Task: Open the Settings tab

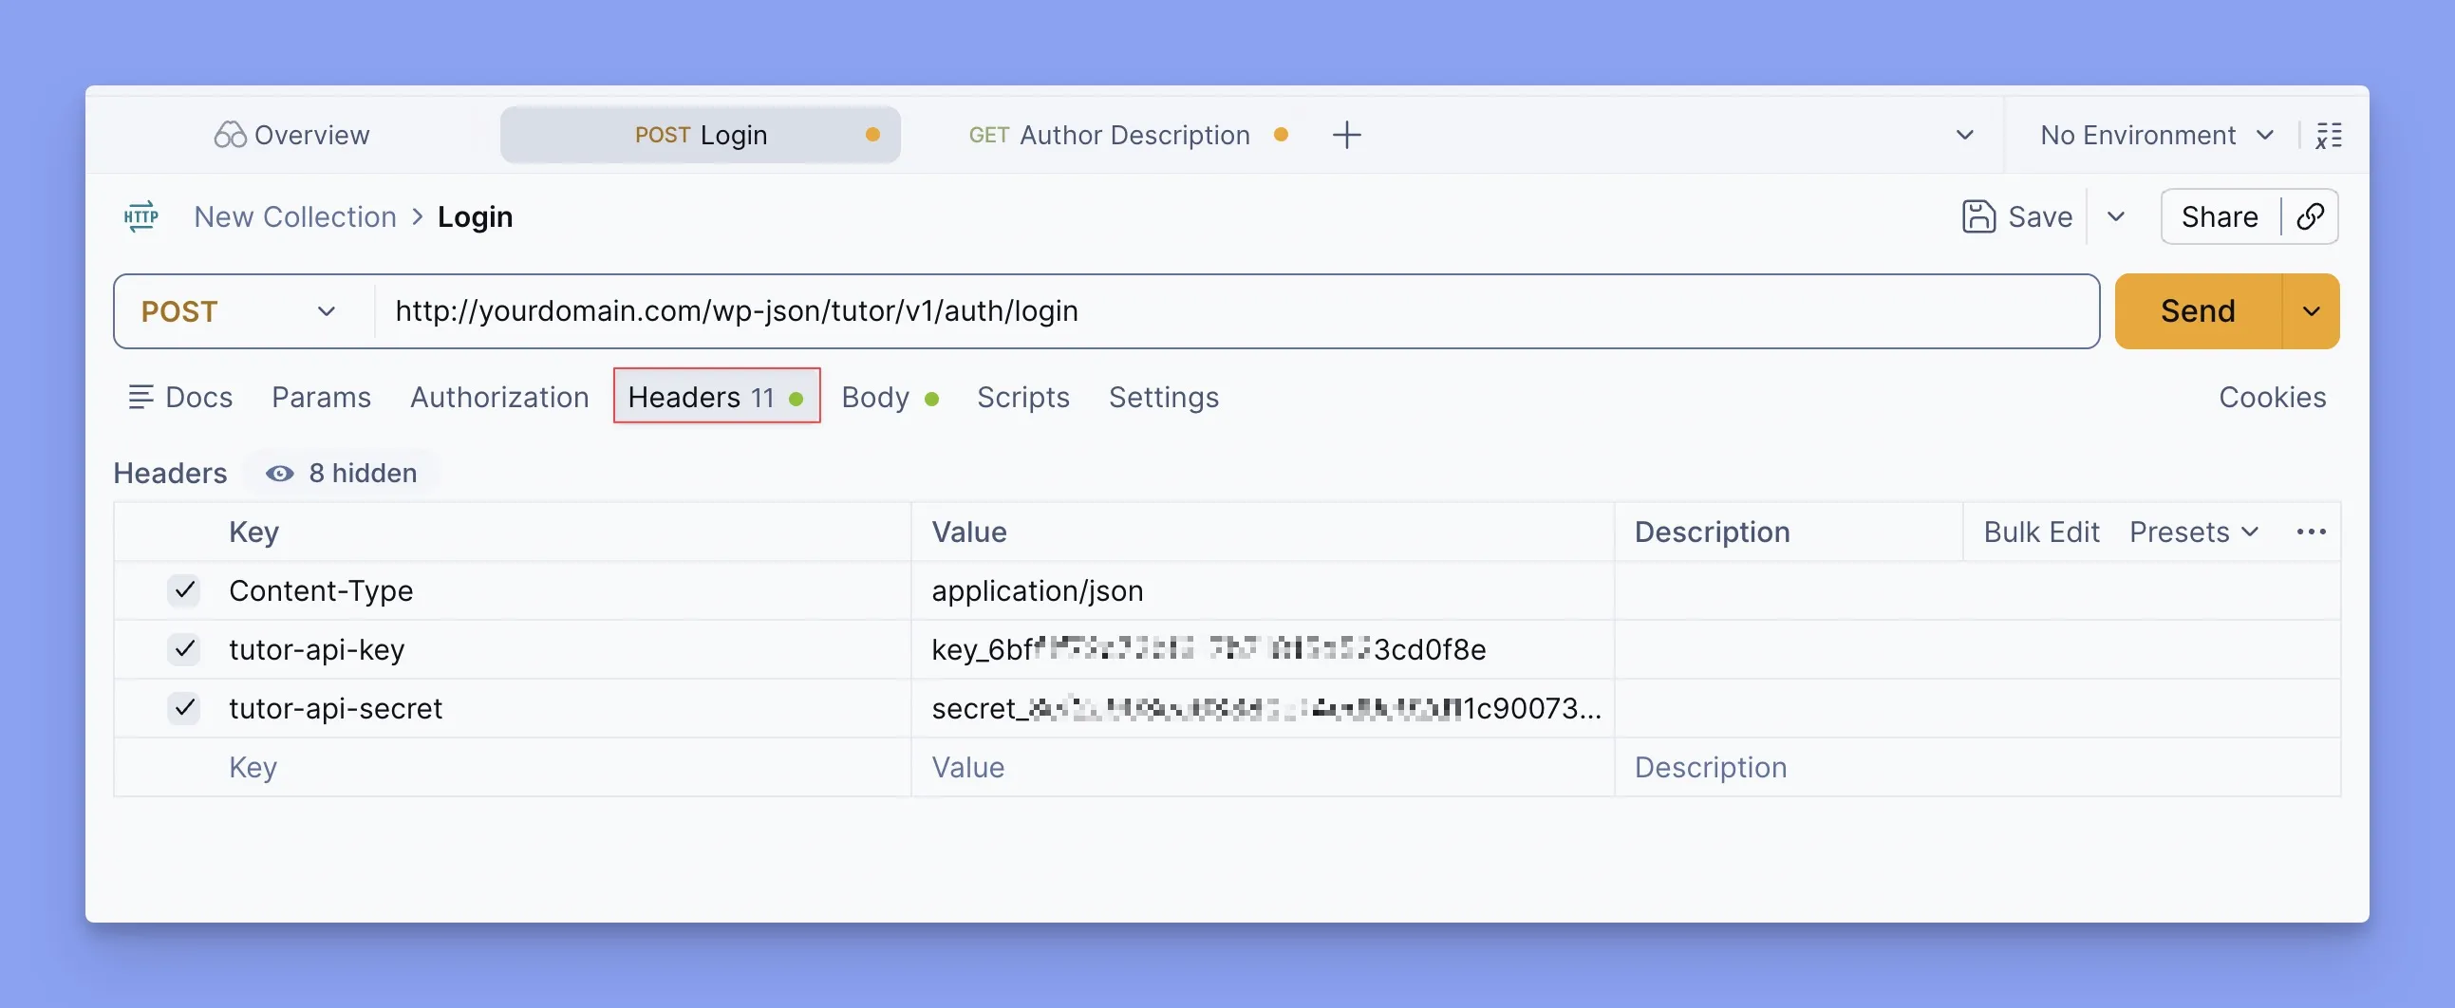Action: (1164, 398)
